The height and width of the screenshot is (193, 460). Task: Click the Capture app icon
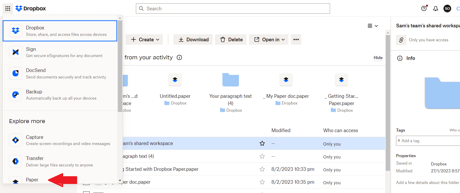pos(16,140)
